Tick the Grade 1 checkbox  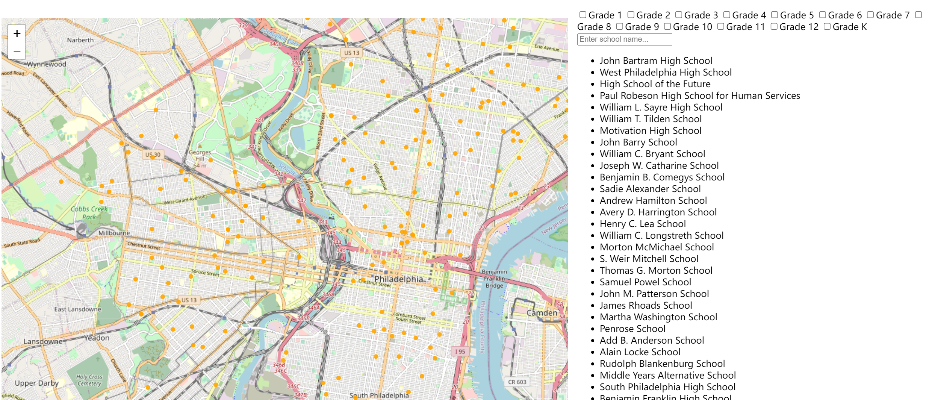(583, 15)
